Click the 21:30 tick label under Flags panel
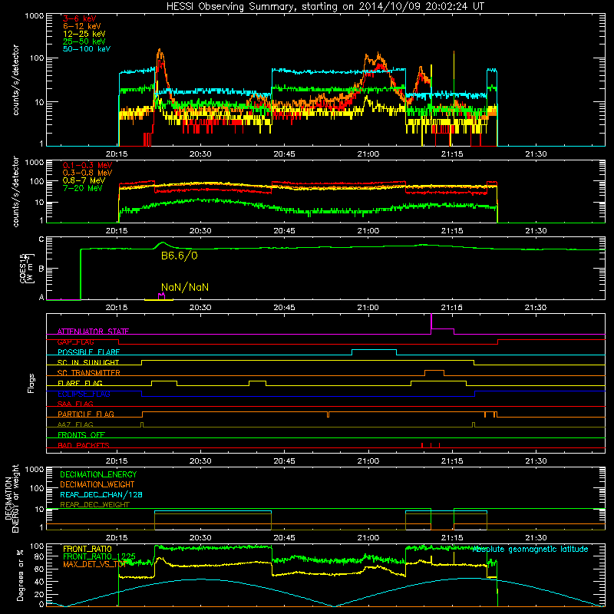The width and height of the screenshot is (614, 614). click(x=536, y=461)
